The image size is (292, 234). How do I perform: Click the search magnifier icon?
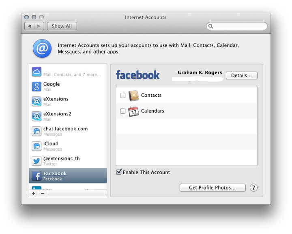tap(210, 26)
